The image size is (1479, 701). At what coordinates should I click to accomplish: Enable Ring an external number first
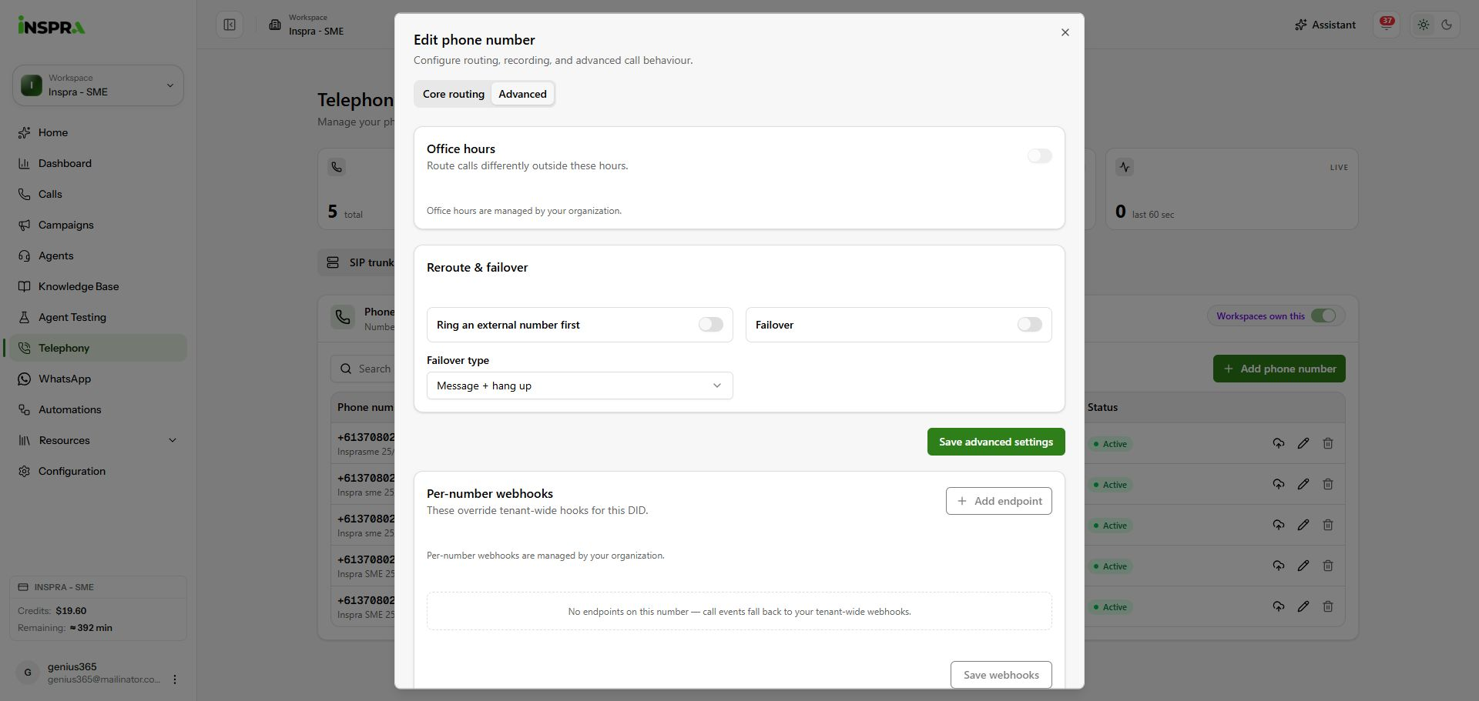[710, 325]
